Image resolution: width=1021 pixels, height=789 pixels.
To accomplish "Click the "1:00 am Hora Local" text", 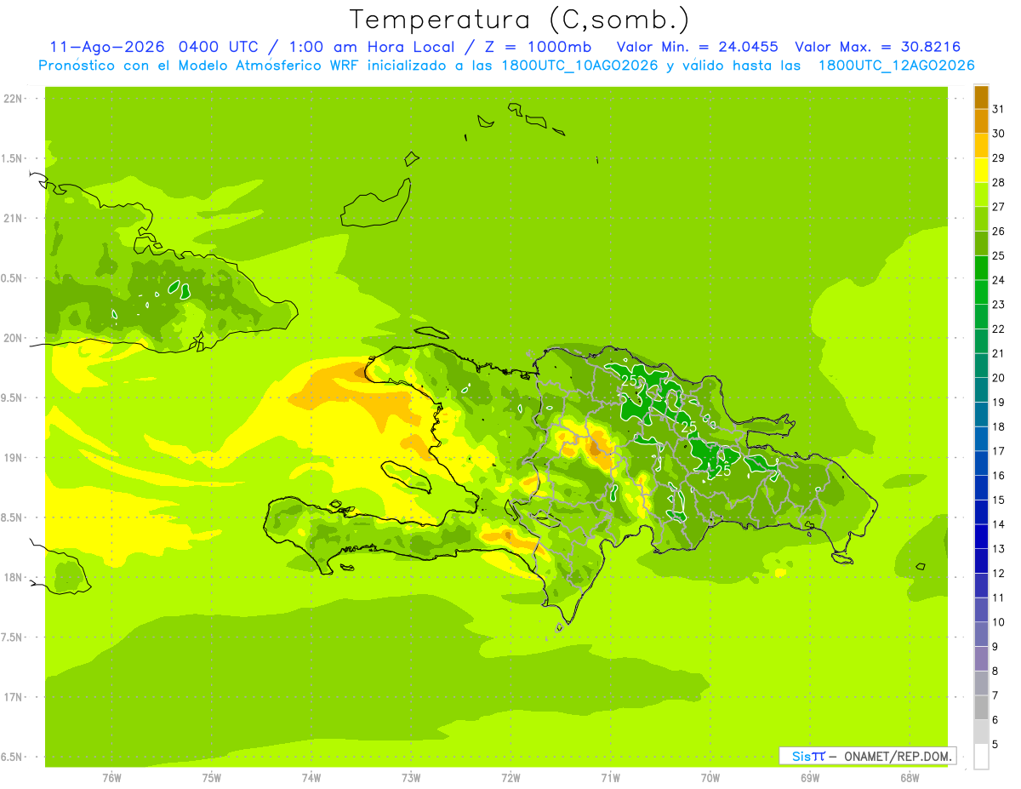I will (374, 47).
